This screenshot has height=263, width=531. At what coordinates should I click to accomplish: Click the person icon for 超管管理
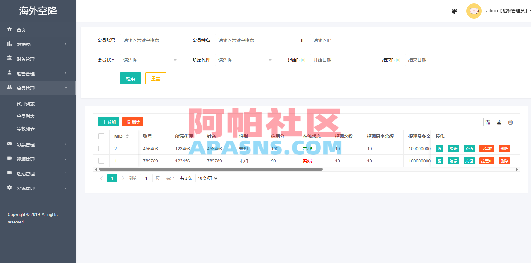(9, 73)
